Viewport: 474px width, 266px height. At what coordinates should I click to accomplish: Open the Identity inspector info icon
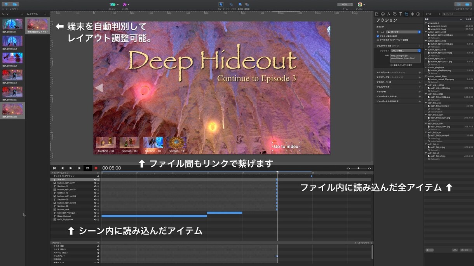418,14
